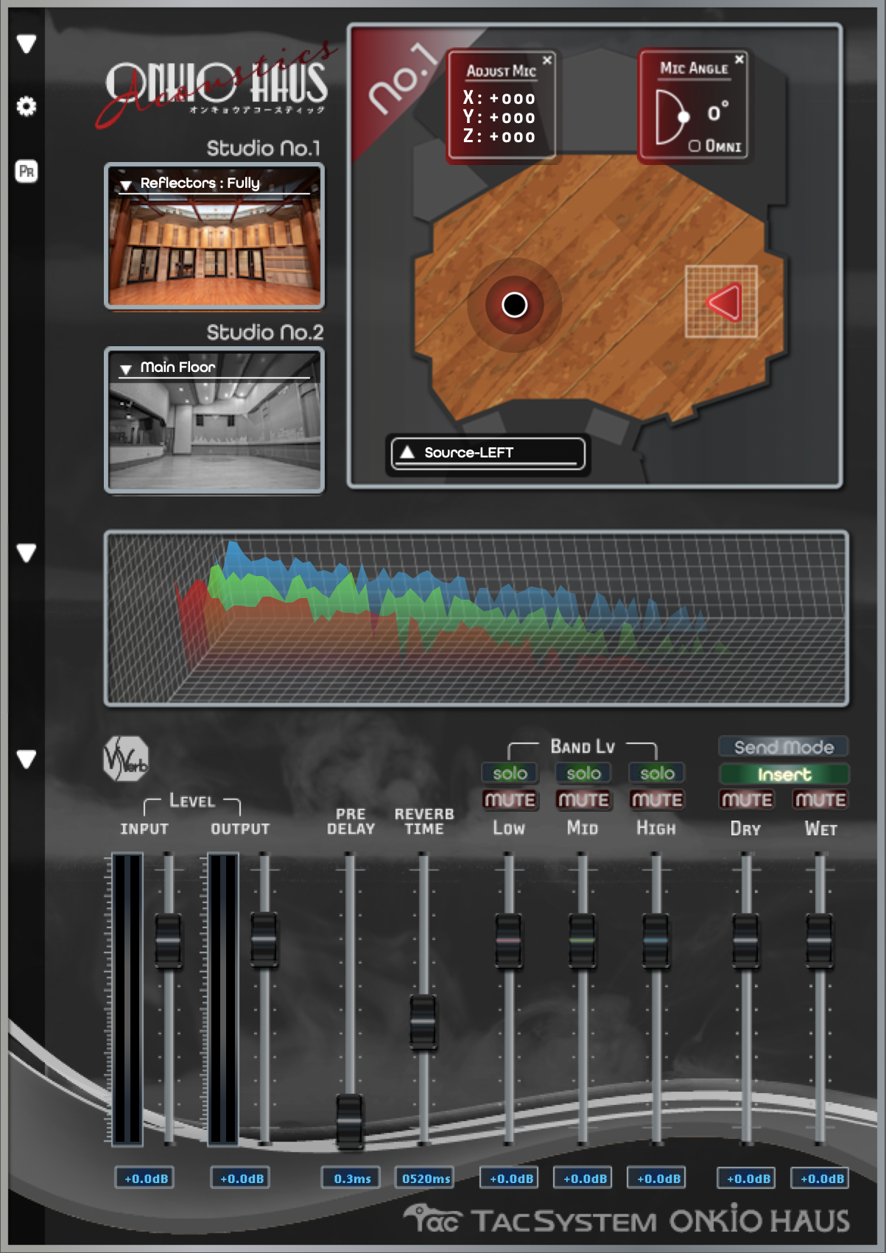Mute the High band
This screenshot has height=1253, width=886.
pos(657,799)
